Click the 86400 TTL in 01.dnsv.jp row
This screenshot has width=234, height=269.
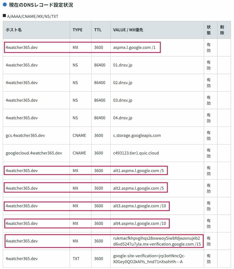pos(100,65)
